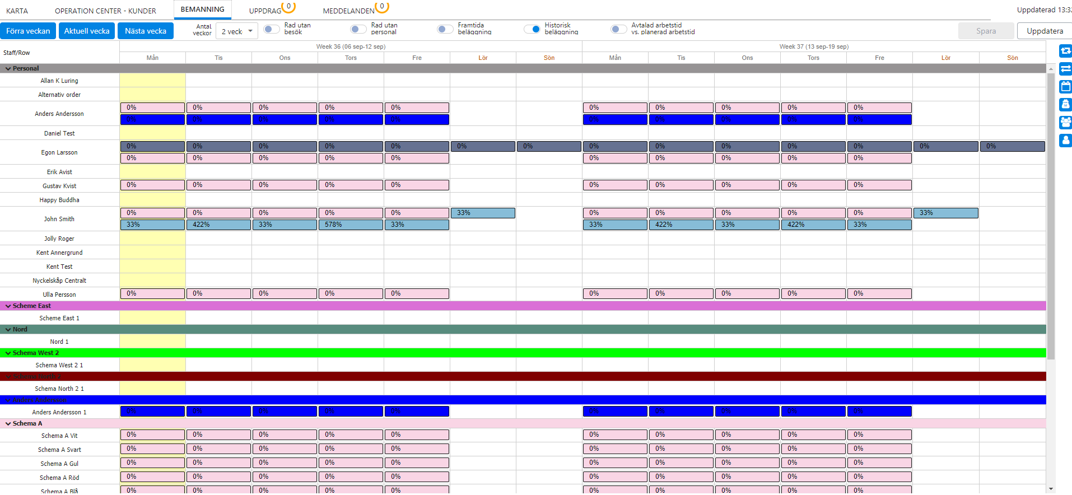This screenshot has height=495, width=1072.
Task: Click the Staff/Row column header
Action: click(17, 53)
